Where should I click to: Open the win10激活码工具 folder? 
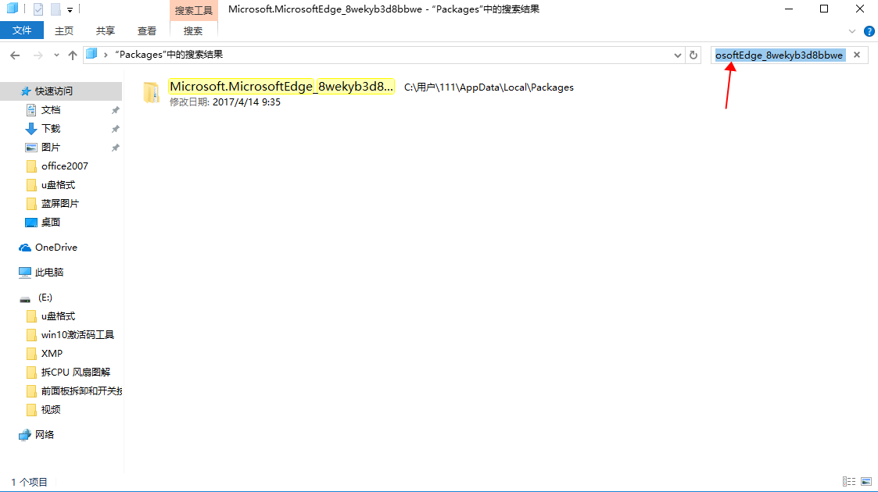78,335
